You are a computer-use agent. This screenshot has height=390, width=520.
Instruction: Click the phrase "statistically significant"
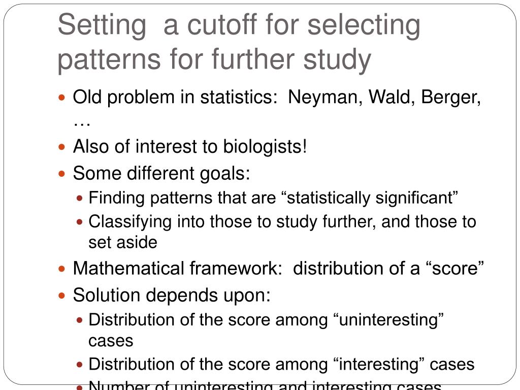pos(370,198)
